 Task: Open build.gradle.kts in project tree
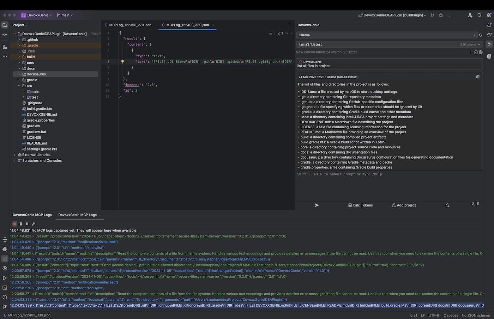(39, 109)
